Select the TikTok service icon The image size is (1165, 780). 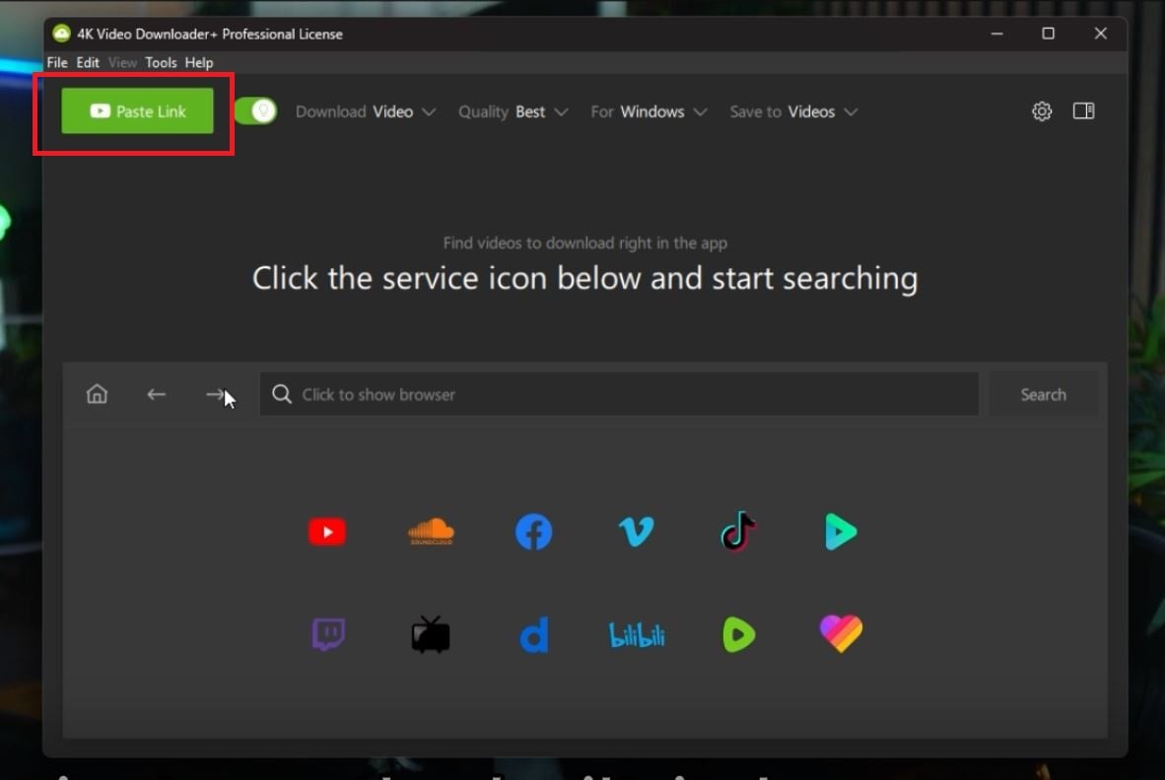738,531
